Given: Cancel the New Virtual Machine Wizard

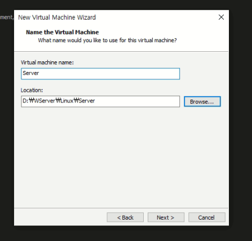Looking at the screenshot, I should pyautogui.click(x=207, y=217).
